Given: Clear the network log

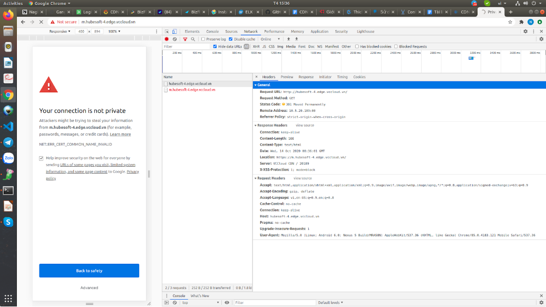Looking at the screenshot, I should [x=175, y=39].
